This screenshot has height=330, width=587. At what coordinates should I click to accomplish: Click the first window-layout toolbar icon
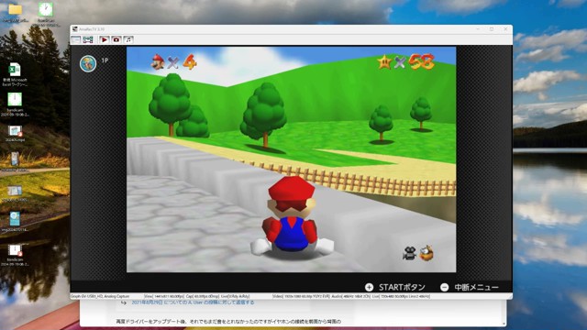click(75, 39)
